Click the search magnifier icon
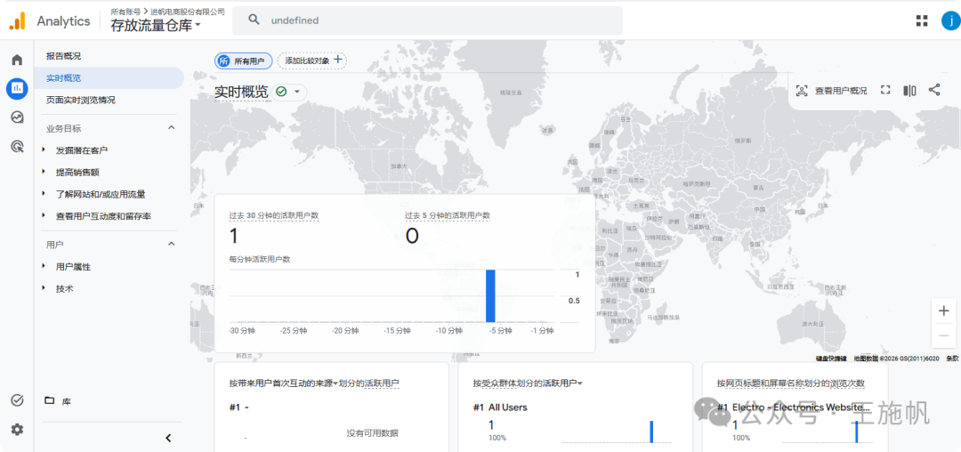961x452 pixels. [254, 20]
